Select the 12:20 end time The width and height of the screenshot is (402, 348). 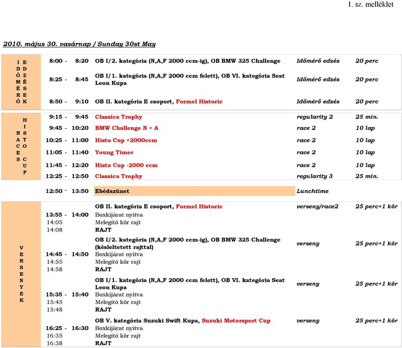coord(80,165)
